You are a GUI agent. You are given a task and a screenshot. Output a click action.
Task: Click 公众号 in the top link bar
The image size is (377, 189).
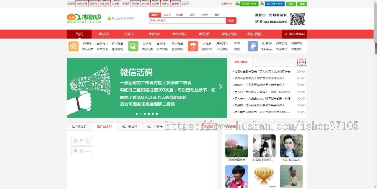pyautogui.click(x=185, y=4)
